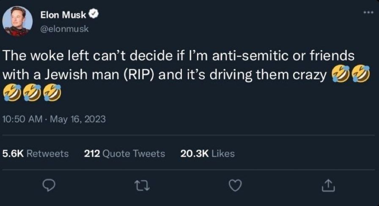
Task: Click the reply speech bubble icon
Action: coord(49,186)
